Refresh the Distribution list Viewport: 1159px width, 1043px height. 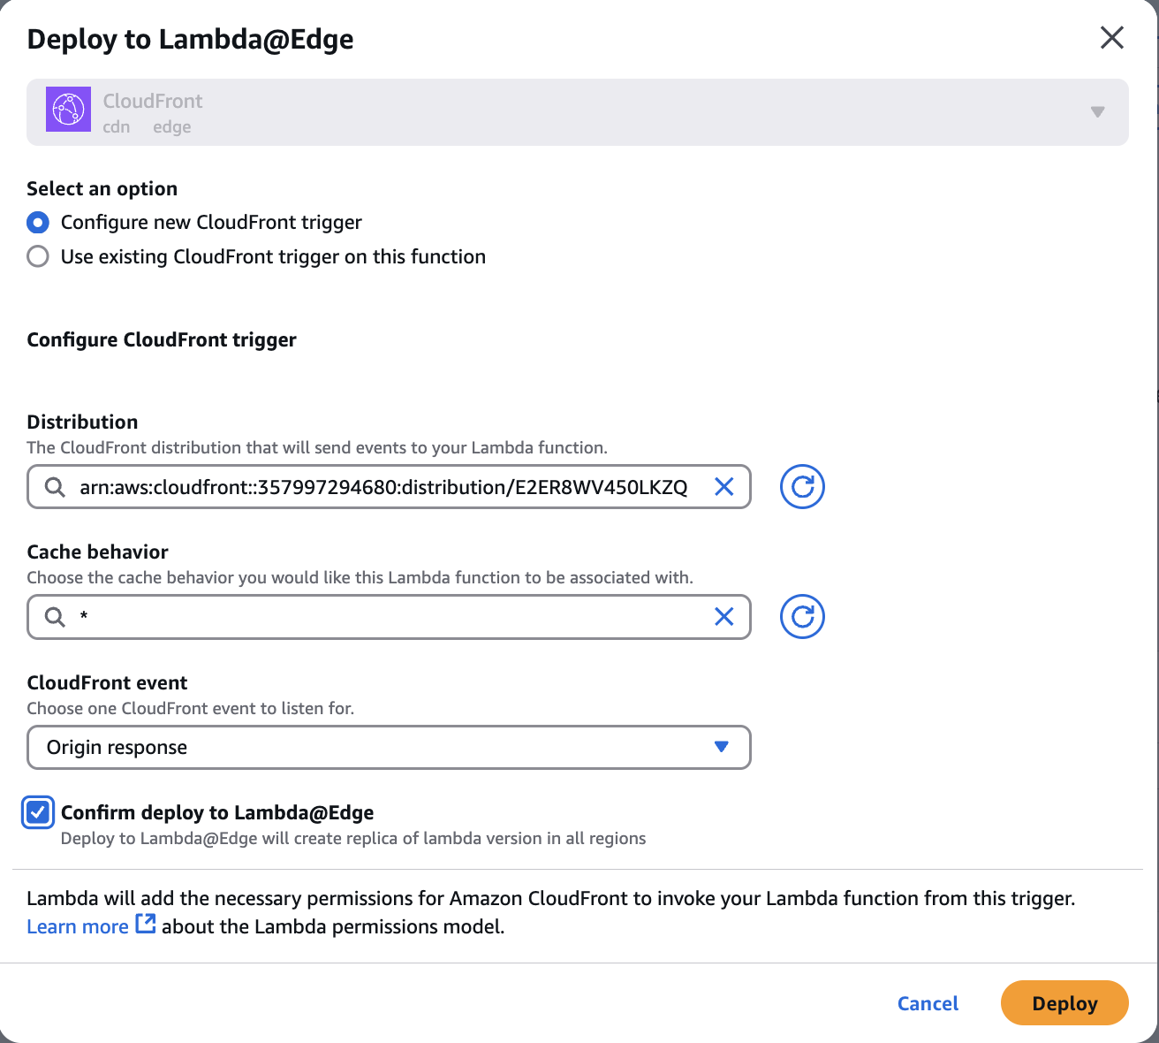[802, 487]
